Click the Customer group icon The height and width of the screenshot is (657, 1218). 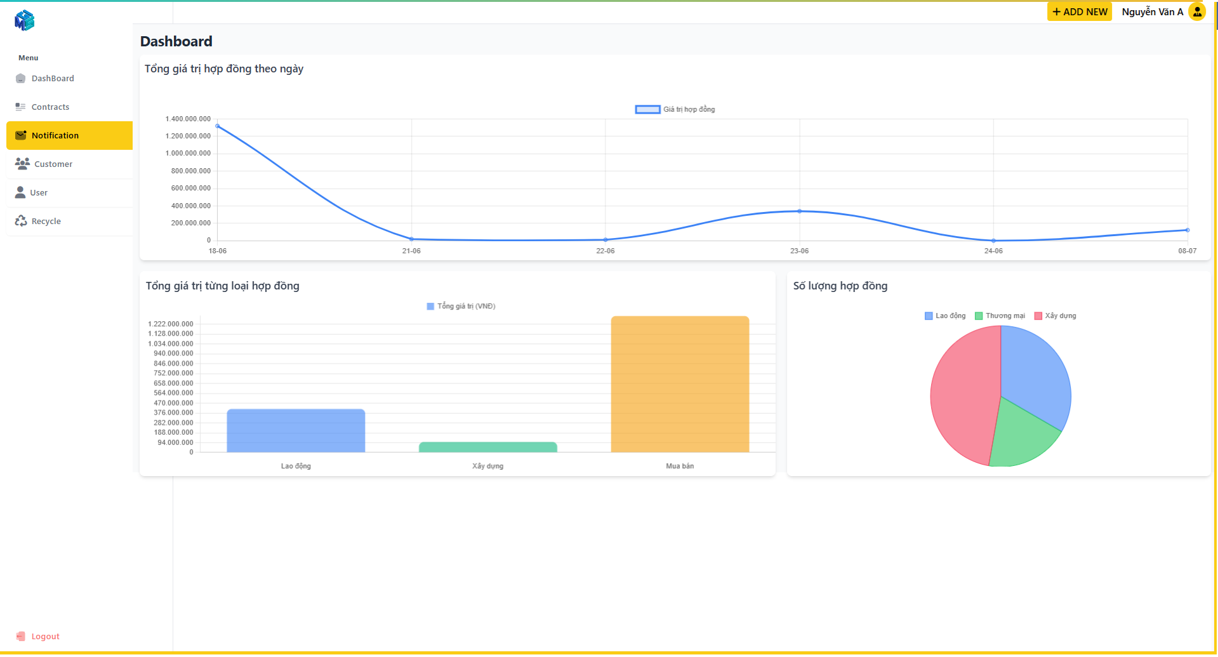pos(22,164)
